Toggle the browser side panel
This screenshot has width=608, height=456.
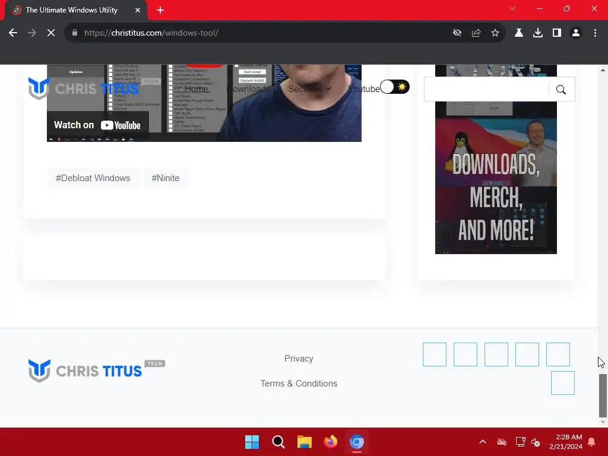point(557,33)
